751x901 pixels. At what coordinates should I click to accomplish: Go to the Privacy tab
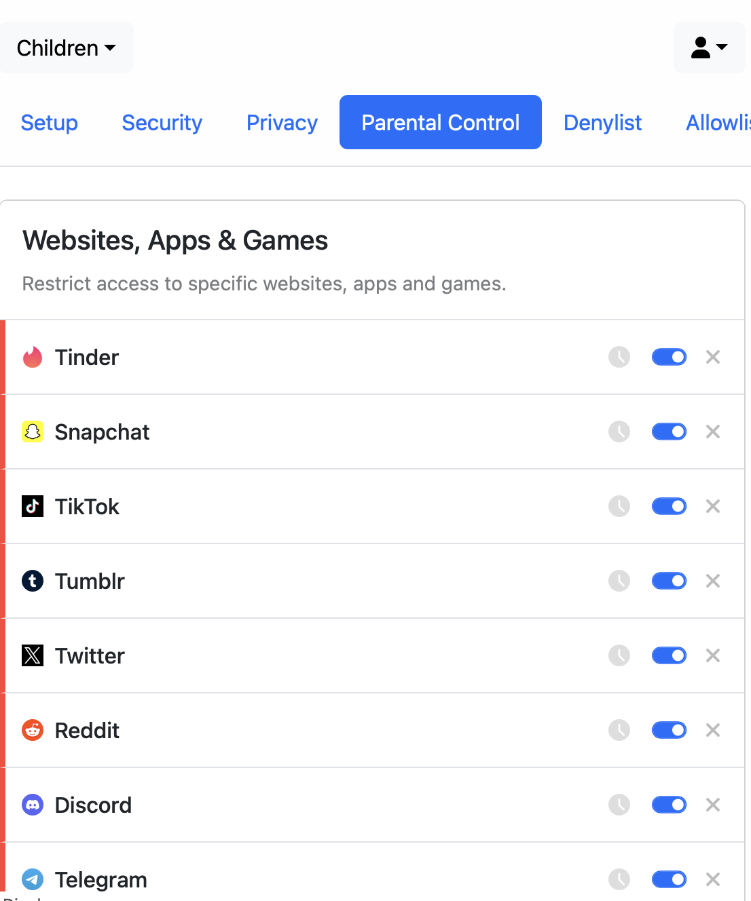282,123
